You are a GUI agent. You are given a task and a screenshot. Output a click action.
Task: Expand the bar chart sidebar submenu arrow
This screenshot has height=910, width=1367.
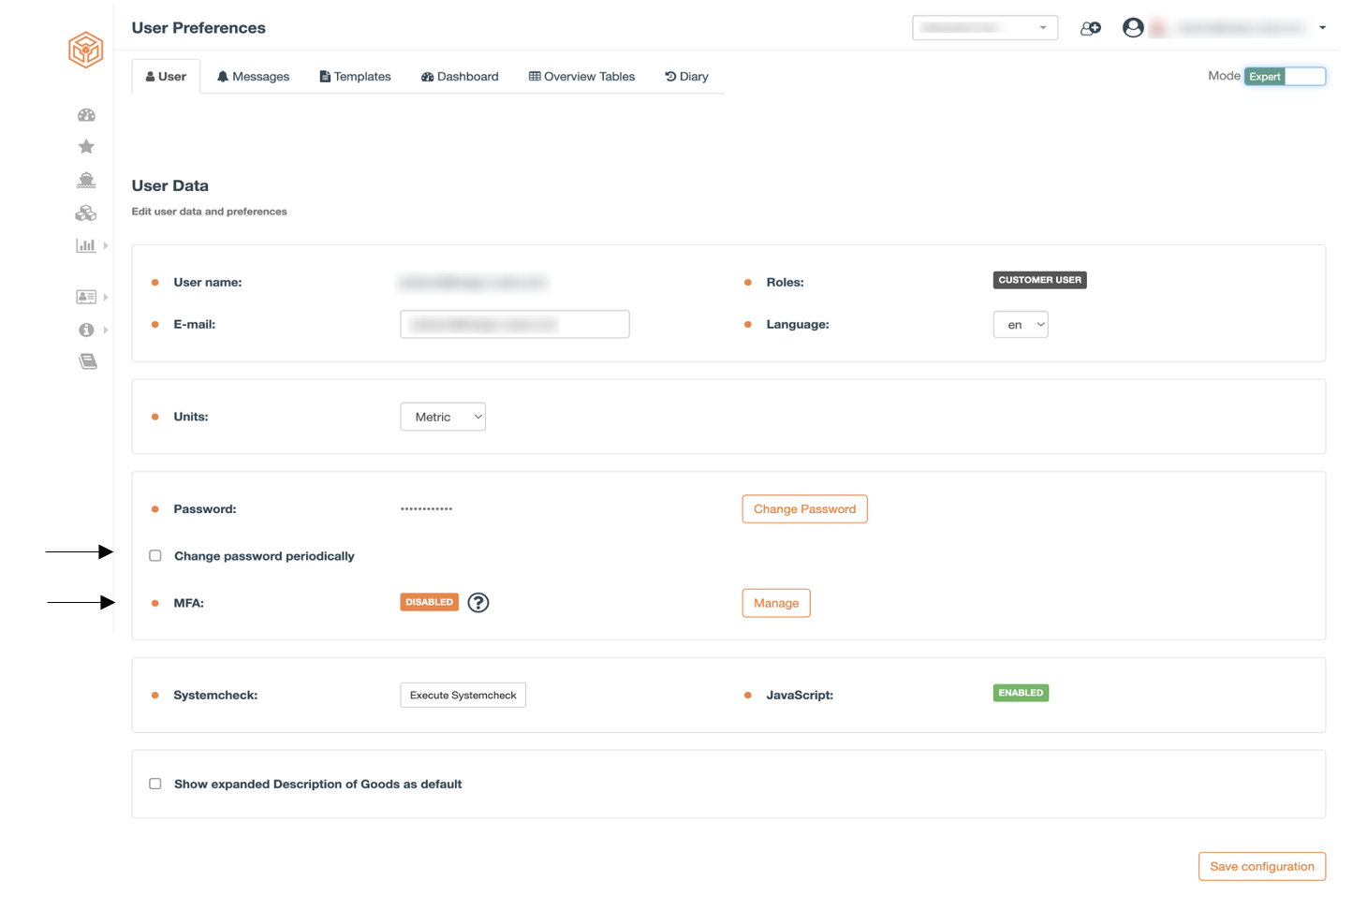(106, 245)
